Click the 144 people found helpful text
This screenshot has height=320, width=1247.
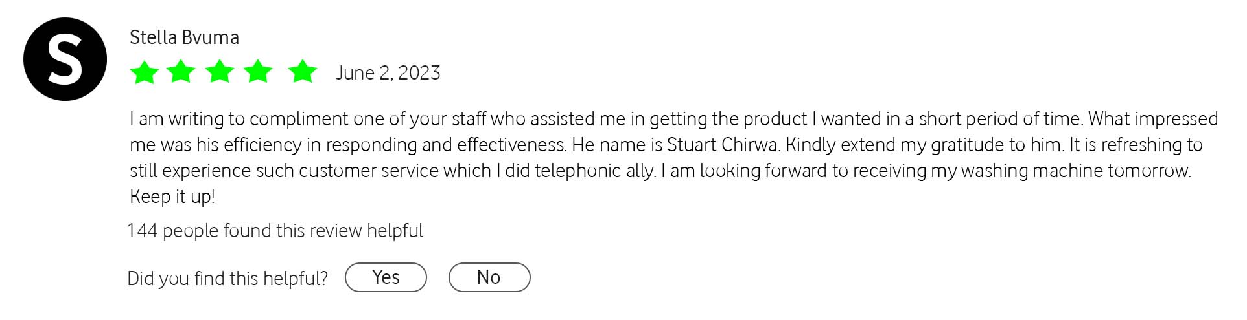pyautogui.click(x=275, y=231)
